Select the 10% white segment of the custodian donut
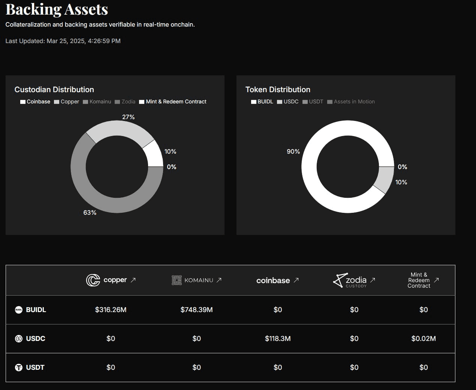The width and height of the screenshot is (476, 390). [x=154, y=155]
